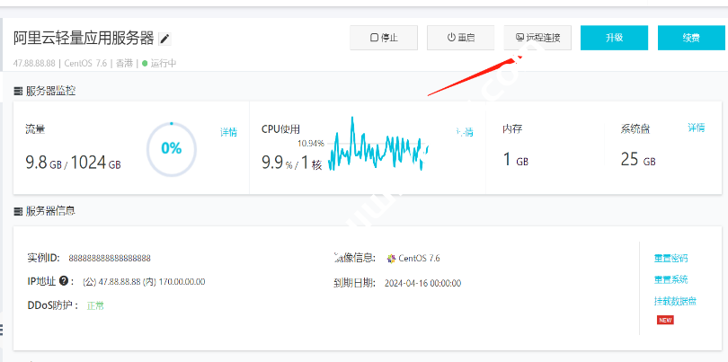This screenshot has width=728, height=362.
Task: Restart the server with 重启 button
Action: coord(460,38)
